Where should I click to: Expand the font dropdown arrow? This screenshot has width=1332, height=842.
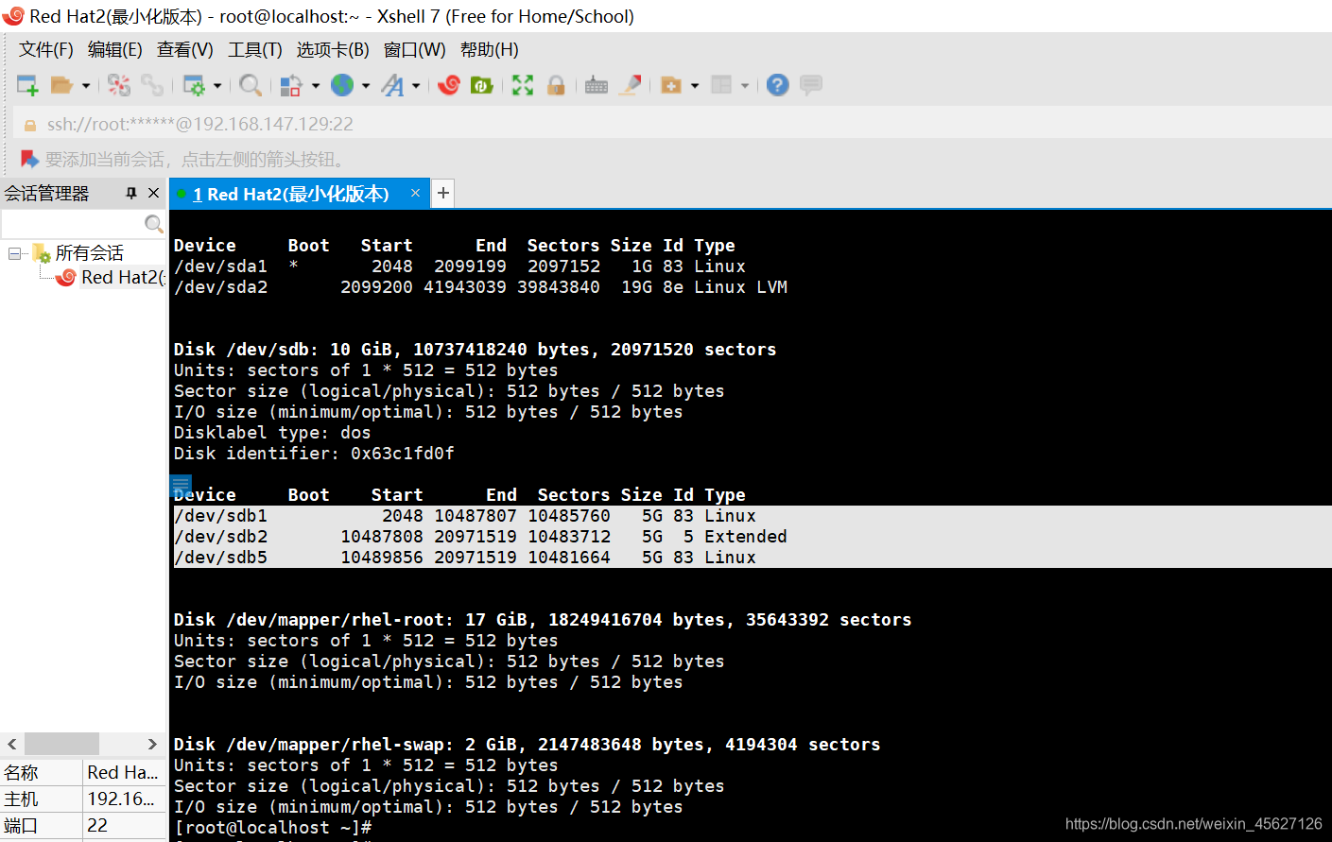416,86
